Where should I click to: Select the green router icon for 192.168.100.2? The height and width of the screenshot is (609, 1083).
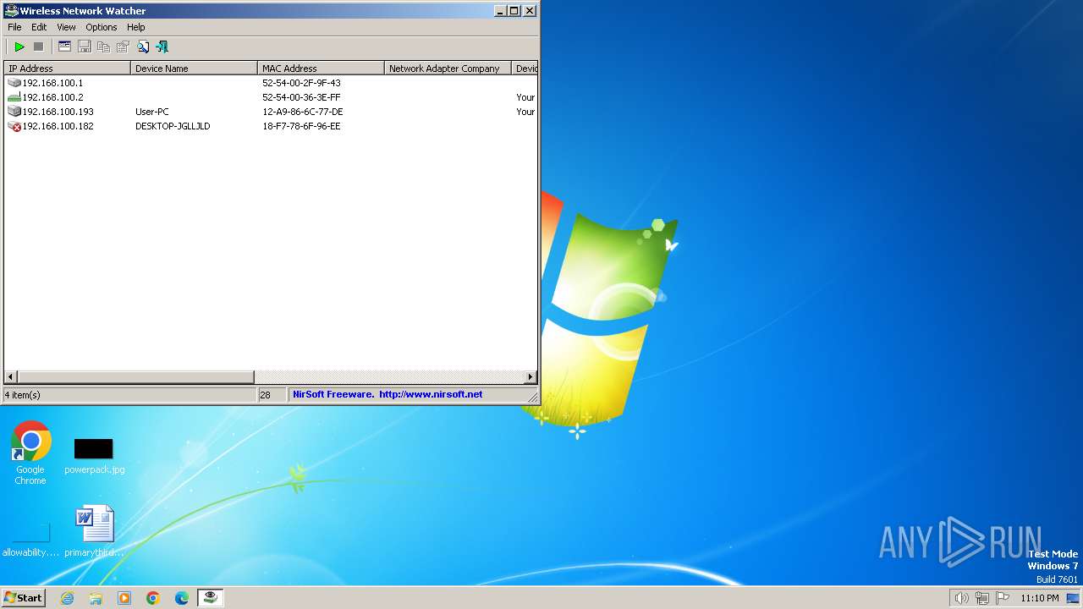(14, 97)
